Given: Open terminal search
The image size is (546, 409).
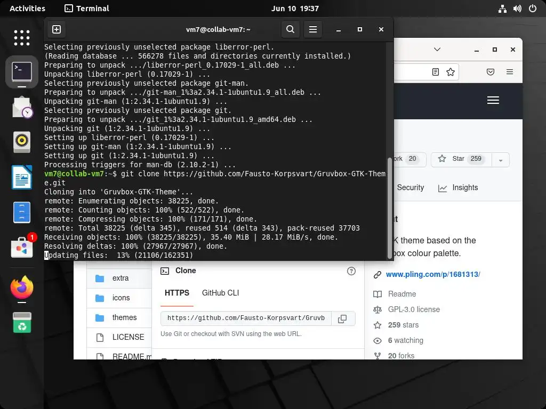Looking at the screenshot, I should coord(291,29).
